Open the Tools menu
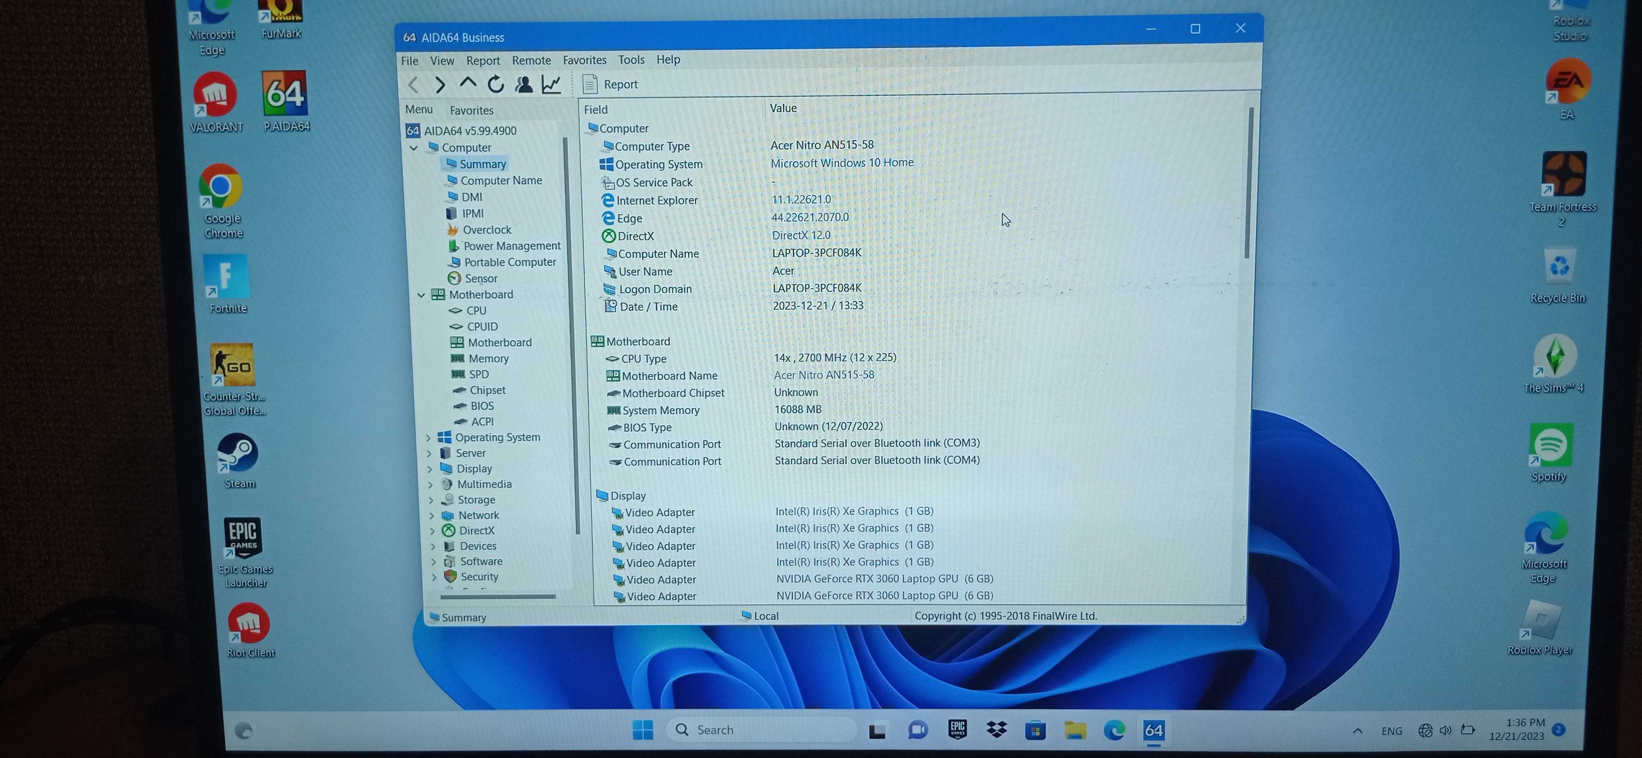This screenshot has width=1642, height=758. (x=631, y=59)
